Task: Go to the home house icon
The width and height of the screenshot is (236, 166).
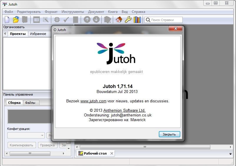Action: (x=119, y=20)
